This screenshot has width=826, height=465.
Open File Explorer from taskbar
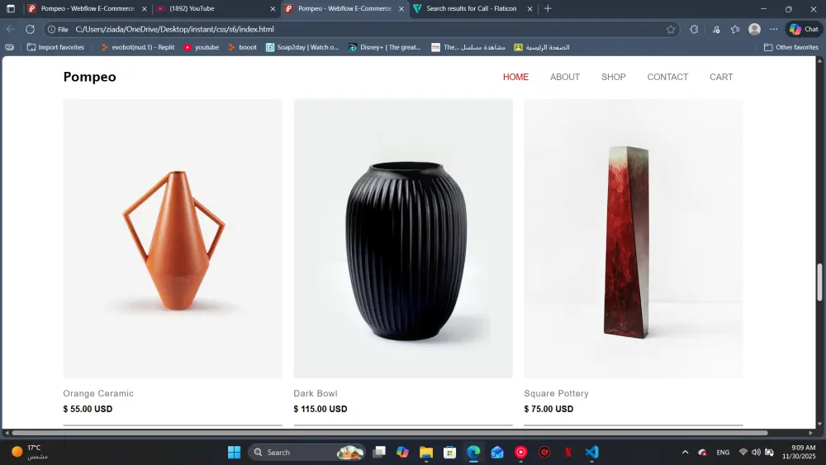click(425, 452)
